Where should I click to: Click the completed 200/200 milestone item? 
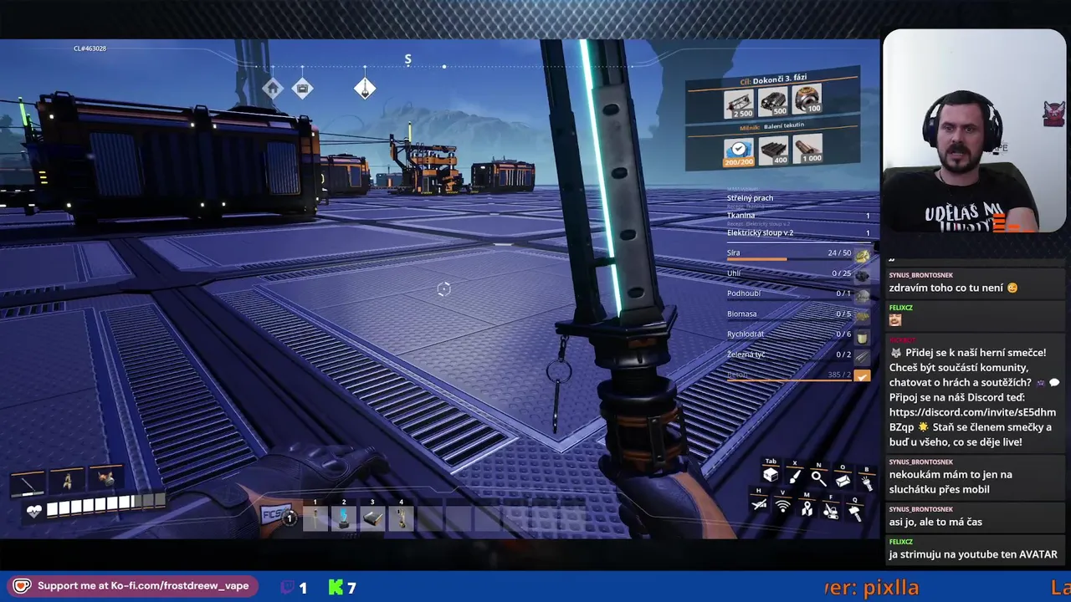(x=738, y=152)
